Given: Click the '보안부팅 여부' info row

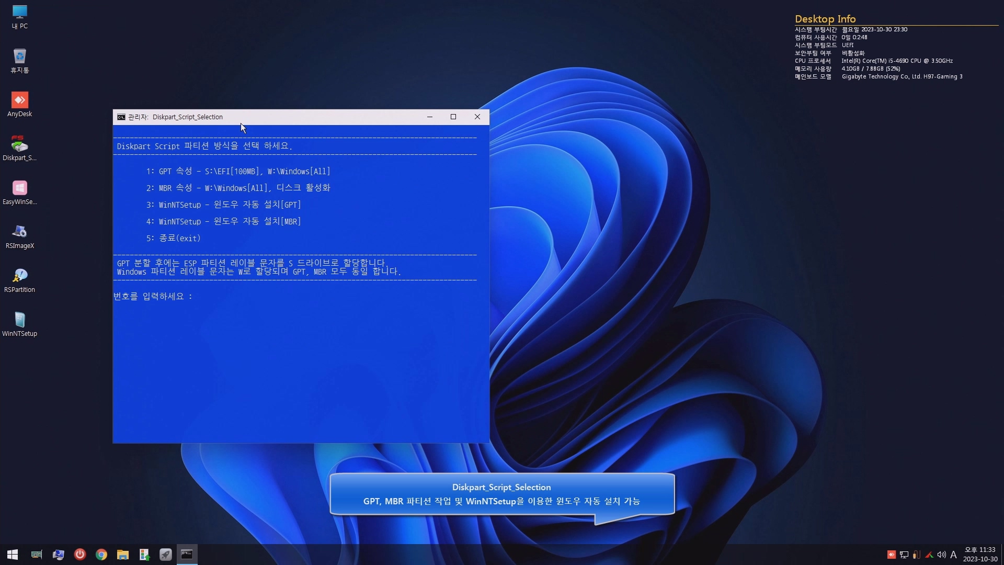Looking at the screenshot, I should click(830, 53).
